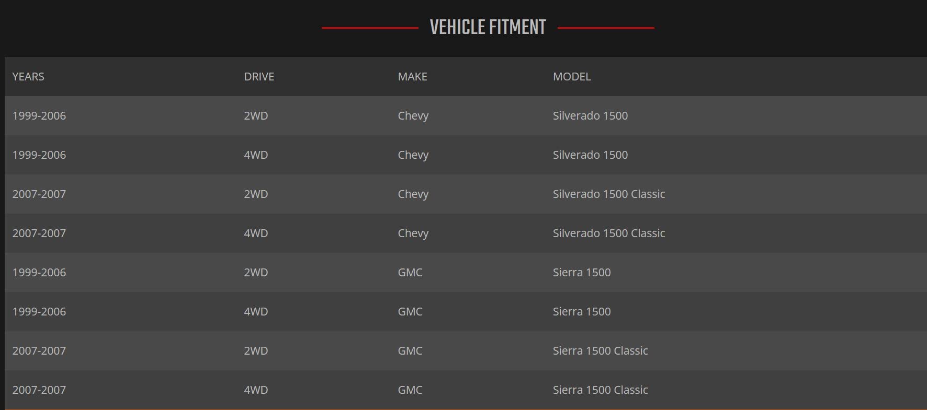Viewport: 927px width, 410px height.
Task: Click 2007-2007 in the 2WD Silverado Classic row
Action: tap(39, 194)
